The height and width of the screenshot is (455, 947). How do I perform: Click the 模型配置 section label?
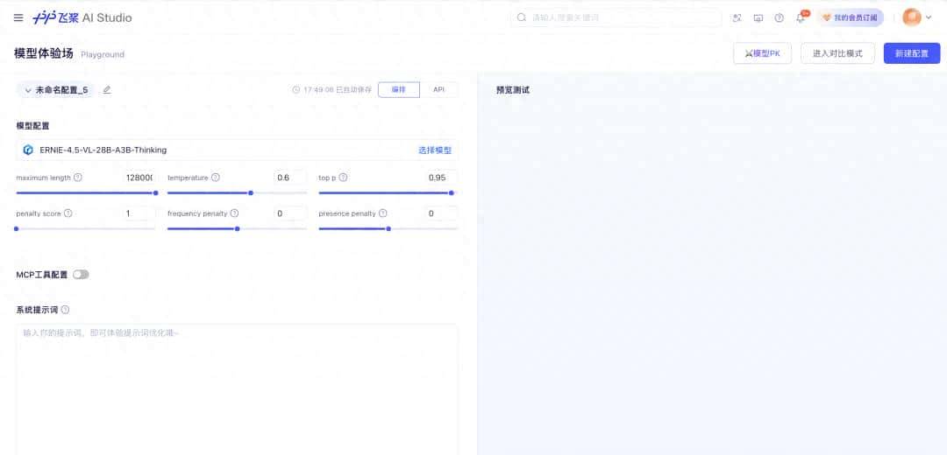coord(32,126)
